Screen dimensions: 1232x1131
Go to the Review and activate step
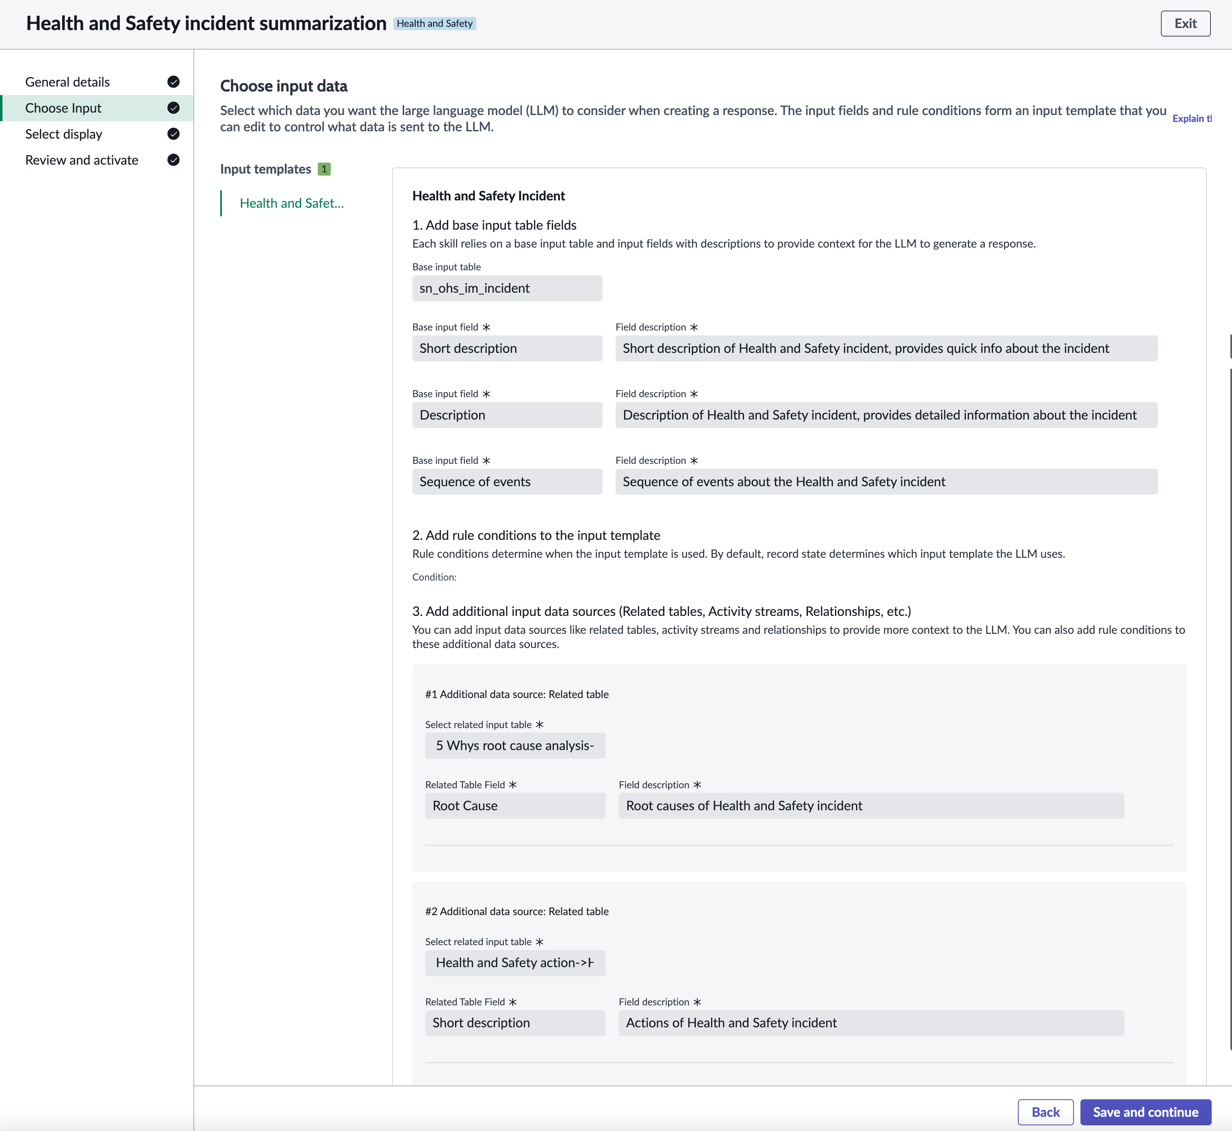click(x=97, y=160)
